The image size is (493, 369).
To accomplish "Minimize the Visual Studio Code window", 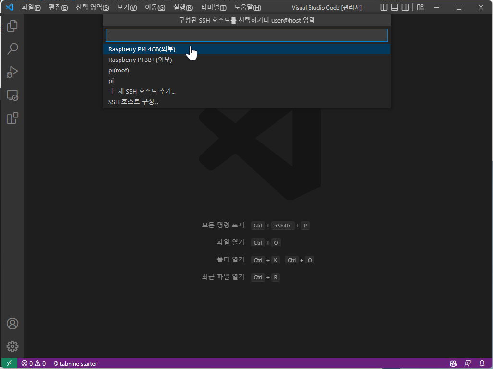I will pos(437,7).
